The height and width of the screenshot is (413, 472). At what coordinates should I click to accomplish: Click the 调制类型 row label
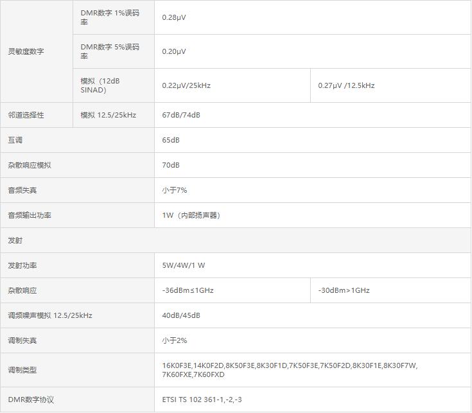[x=22, y=370]
